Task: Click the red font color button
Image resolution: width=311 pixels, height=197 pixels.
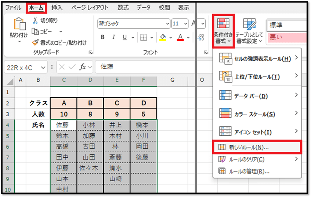Action: click(x=180, y=37)
